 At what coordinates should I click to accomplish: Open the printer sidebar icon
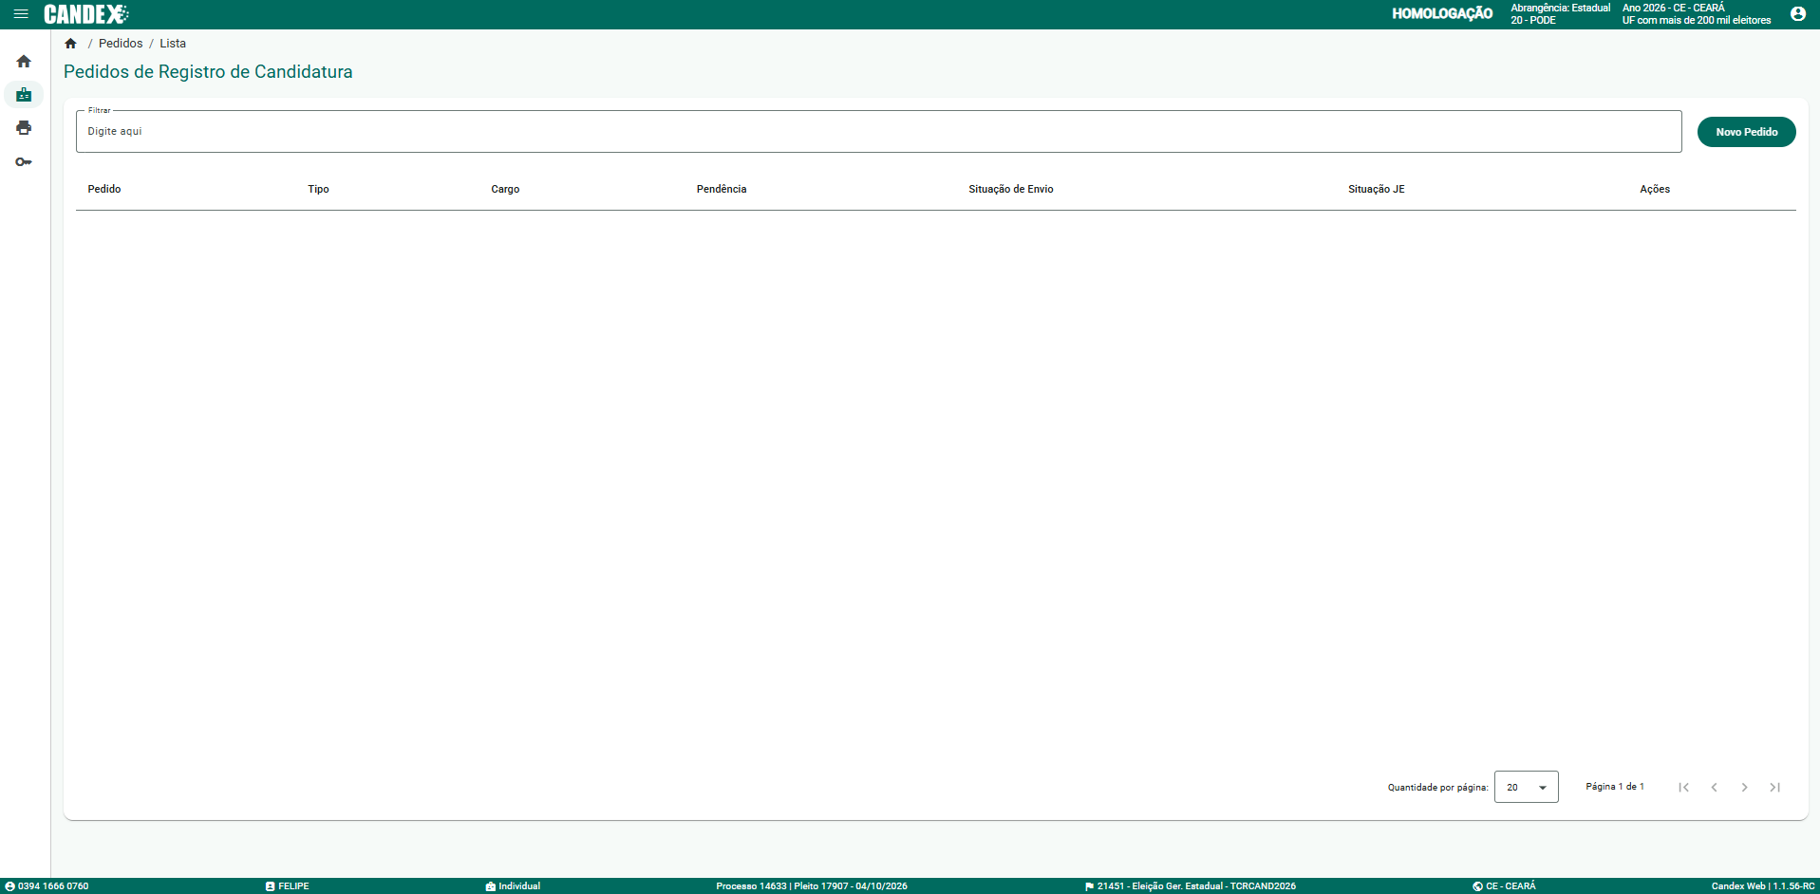click(24, 128)
